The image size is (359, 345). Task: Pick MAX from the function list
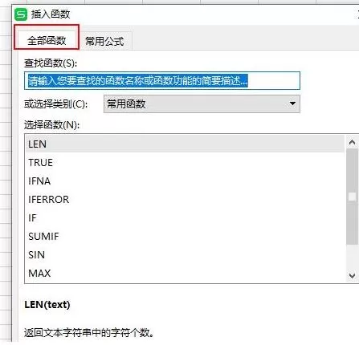(x=185, y=273)
